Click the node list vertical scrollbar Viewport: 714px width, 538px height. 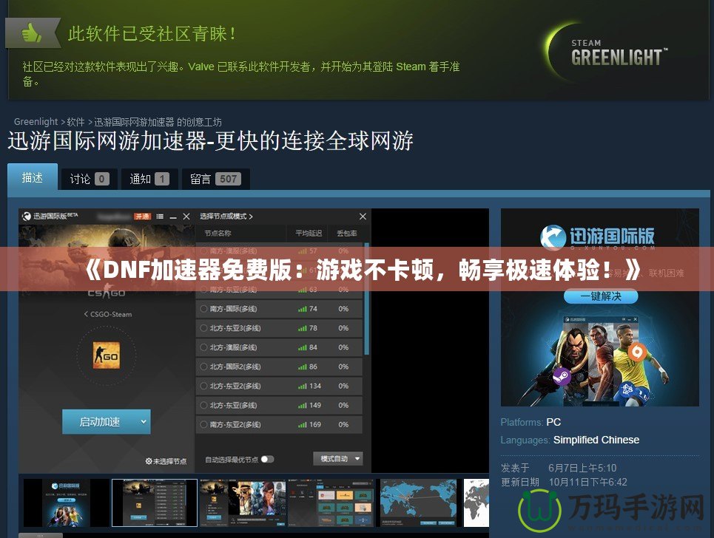(366, 299)
